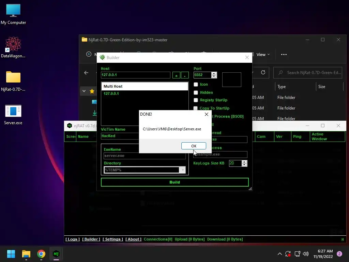349x262 pixels.
Task: Click the Explorer search box
Action: tap(308, 73)
